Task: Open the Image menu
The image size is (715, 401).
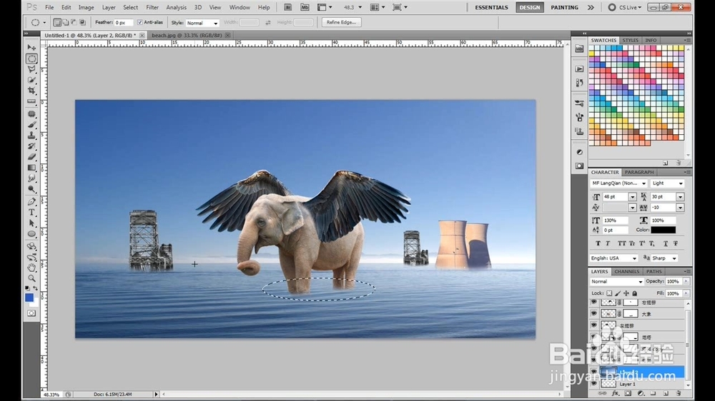Action: click(x=86, y=7)
